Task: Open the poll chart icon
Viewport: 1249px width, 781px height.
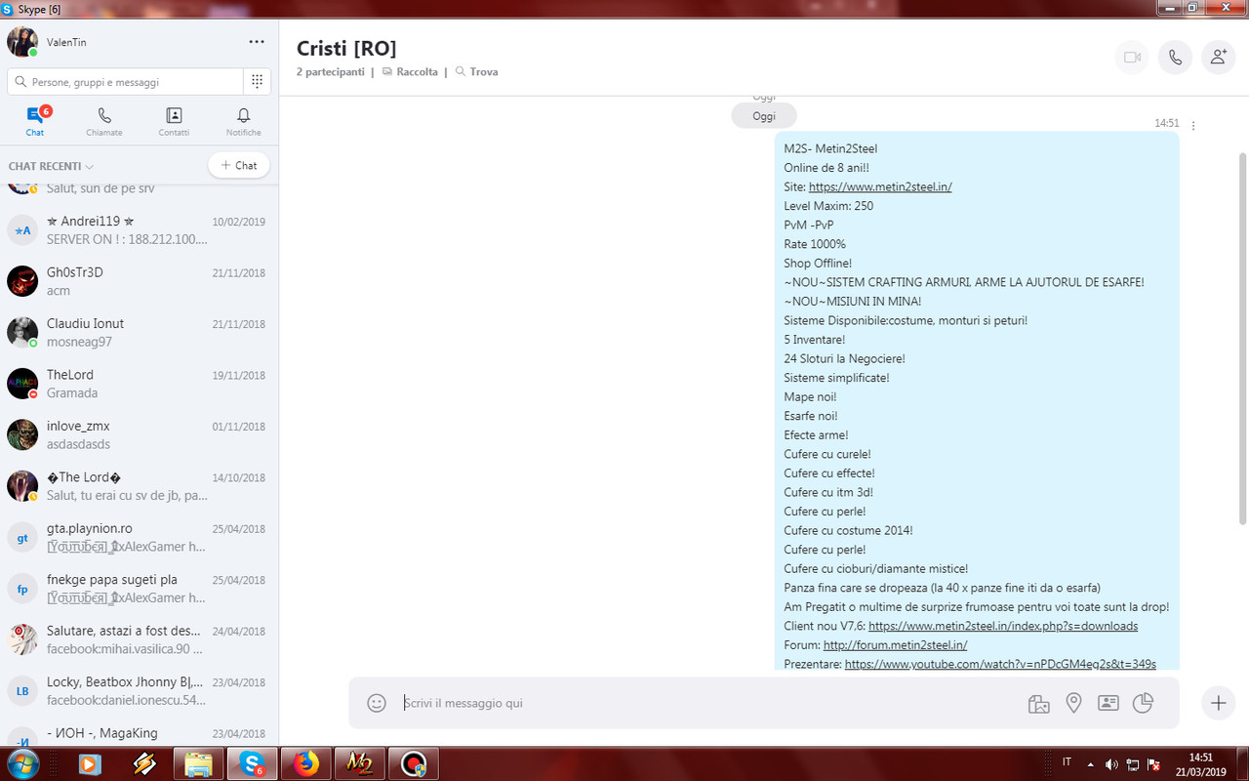Action: [1143, 703]
